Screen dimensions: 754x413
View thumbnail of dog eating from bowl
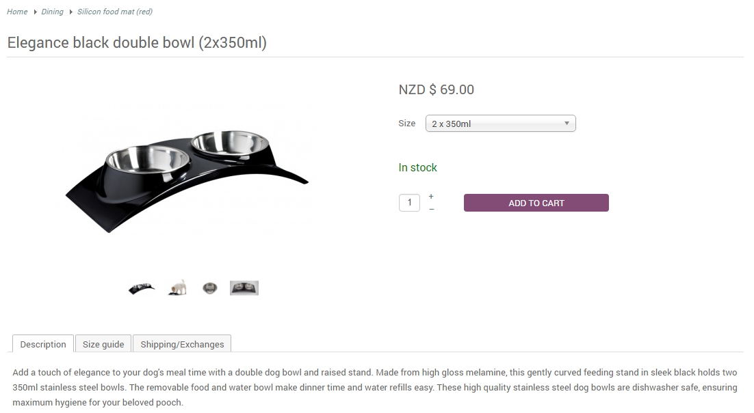click(177, 288)
